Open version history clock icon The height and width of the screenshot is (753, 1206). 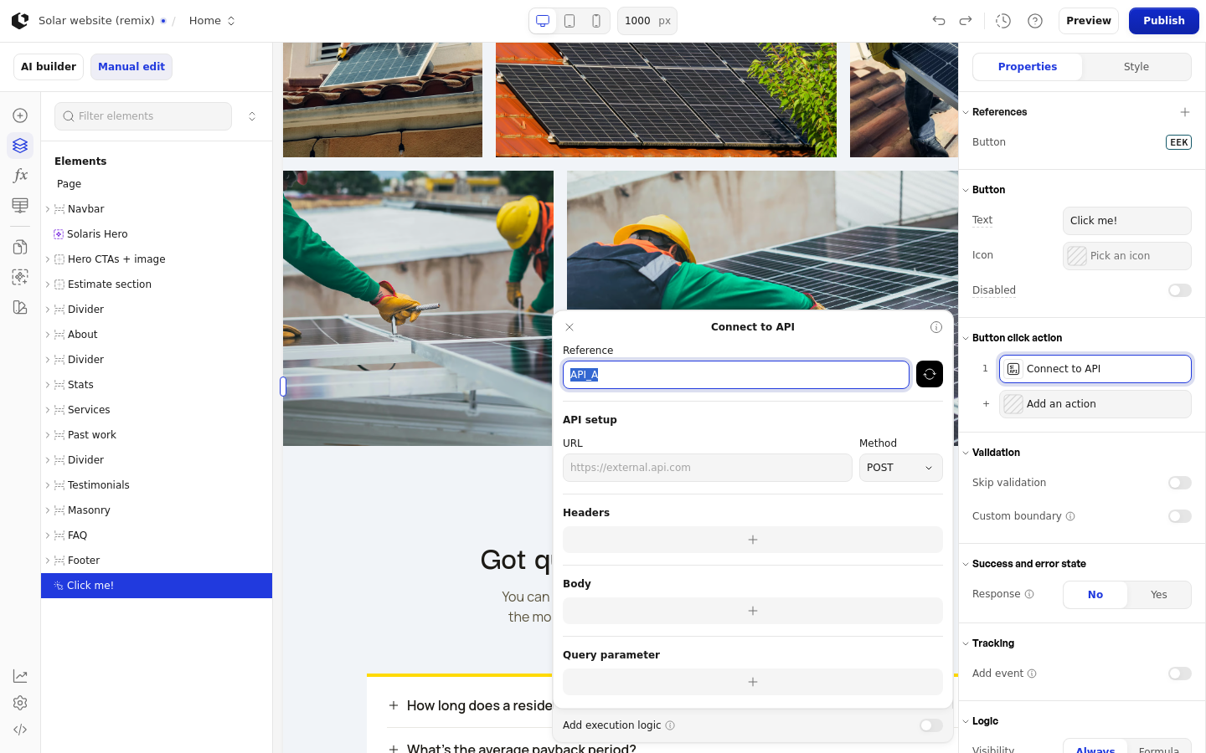pos(1003,21)
